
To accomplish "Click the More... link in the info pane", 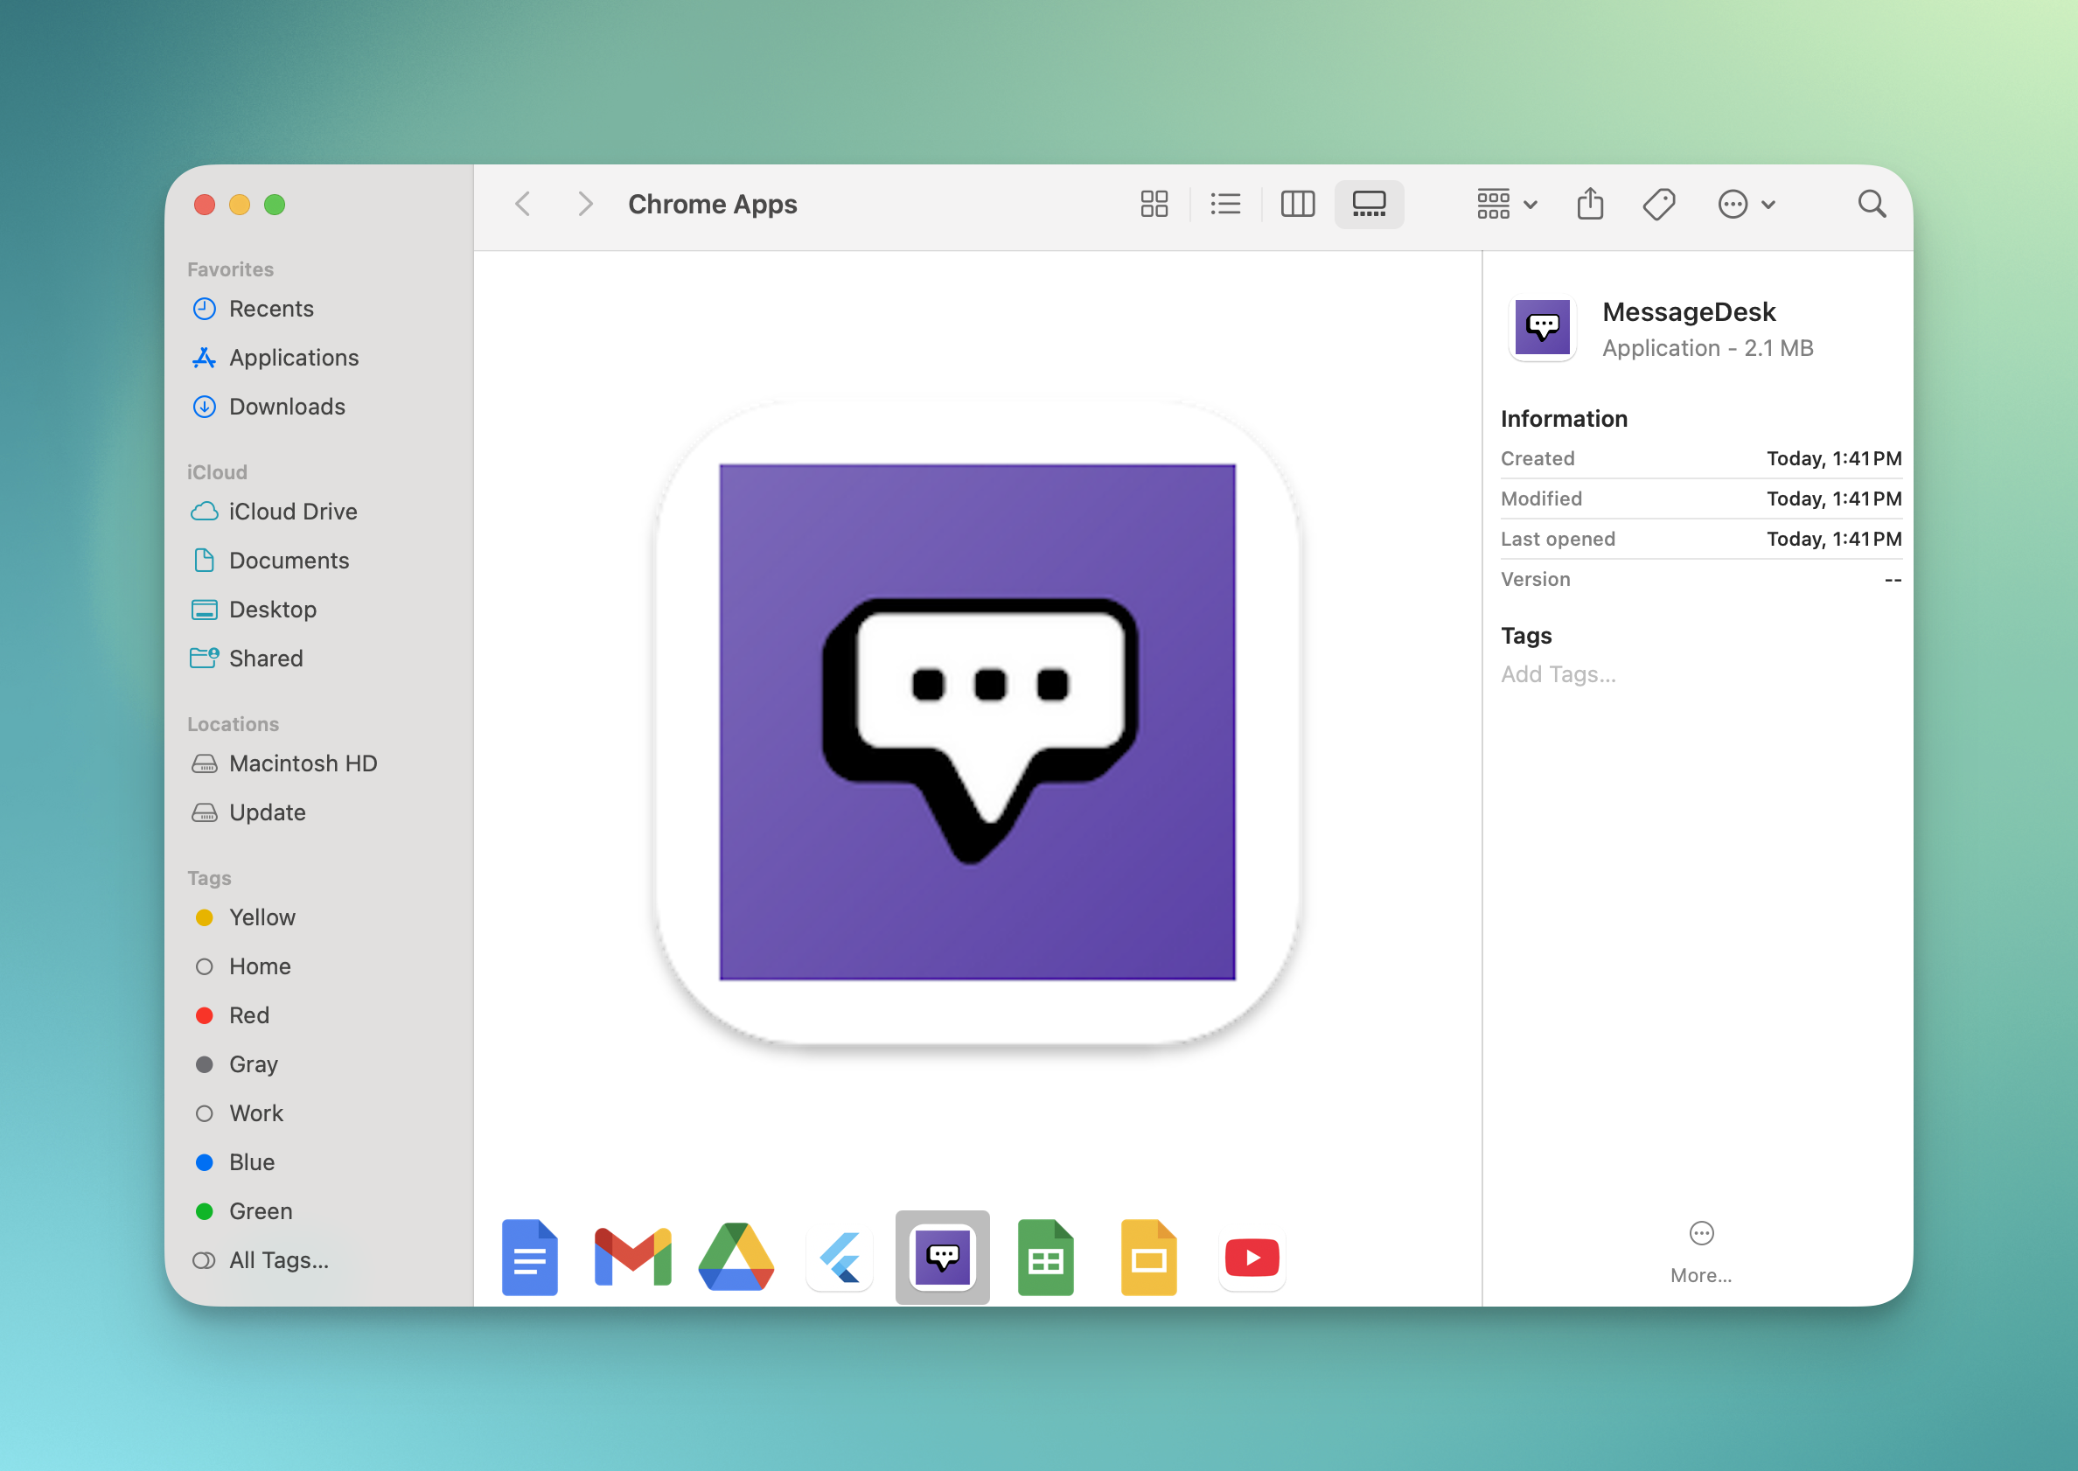I will pos(1701,1274).
